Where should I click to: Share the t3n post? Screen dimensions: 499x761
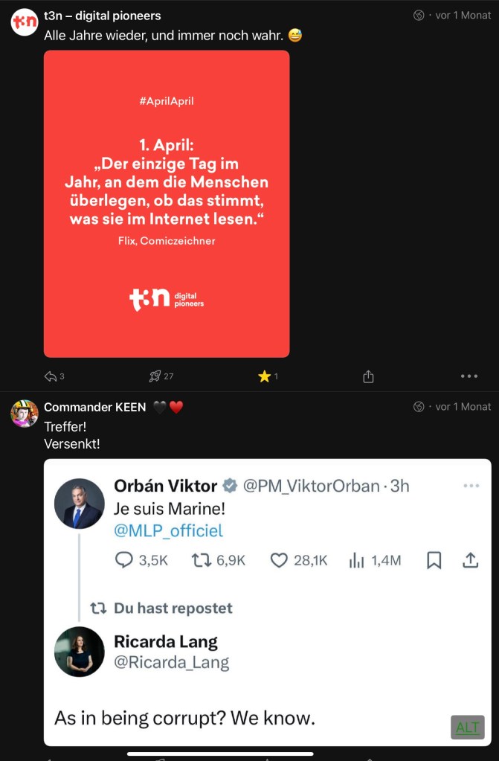tap(368, 377)
